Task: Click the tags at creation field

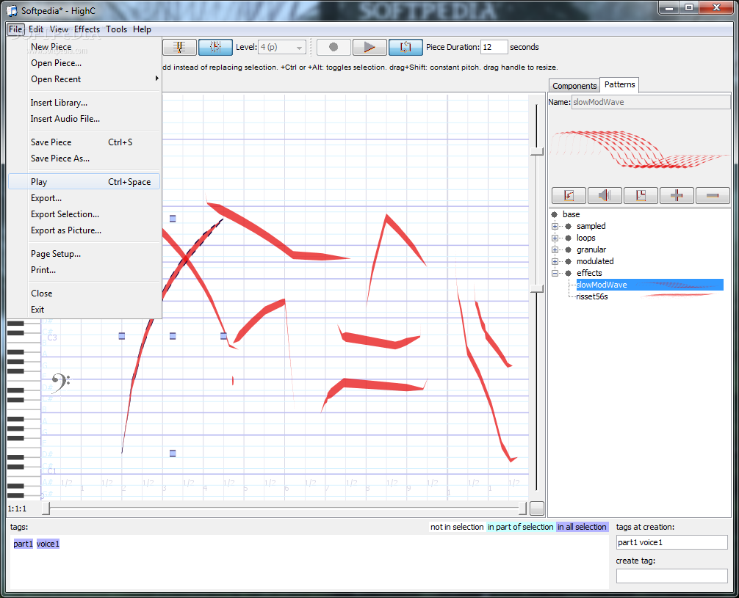Action: (x=671, y=542)
